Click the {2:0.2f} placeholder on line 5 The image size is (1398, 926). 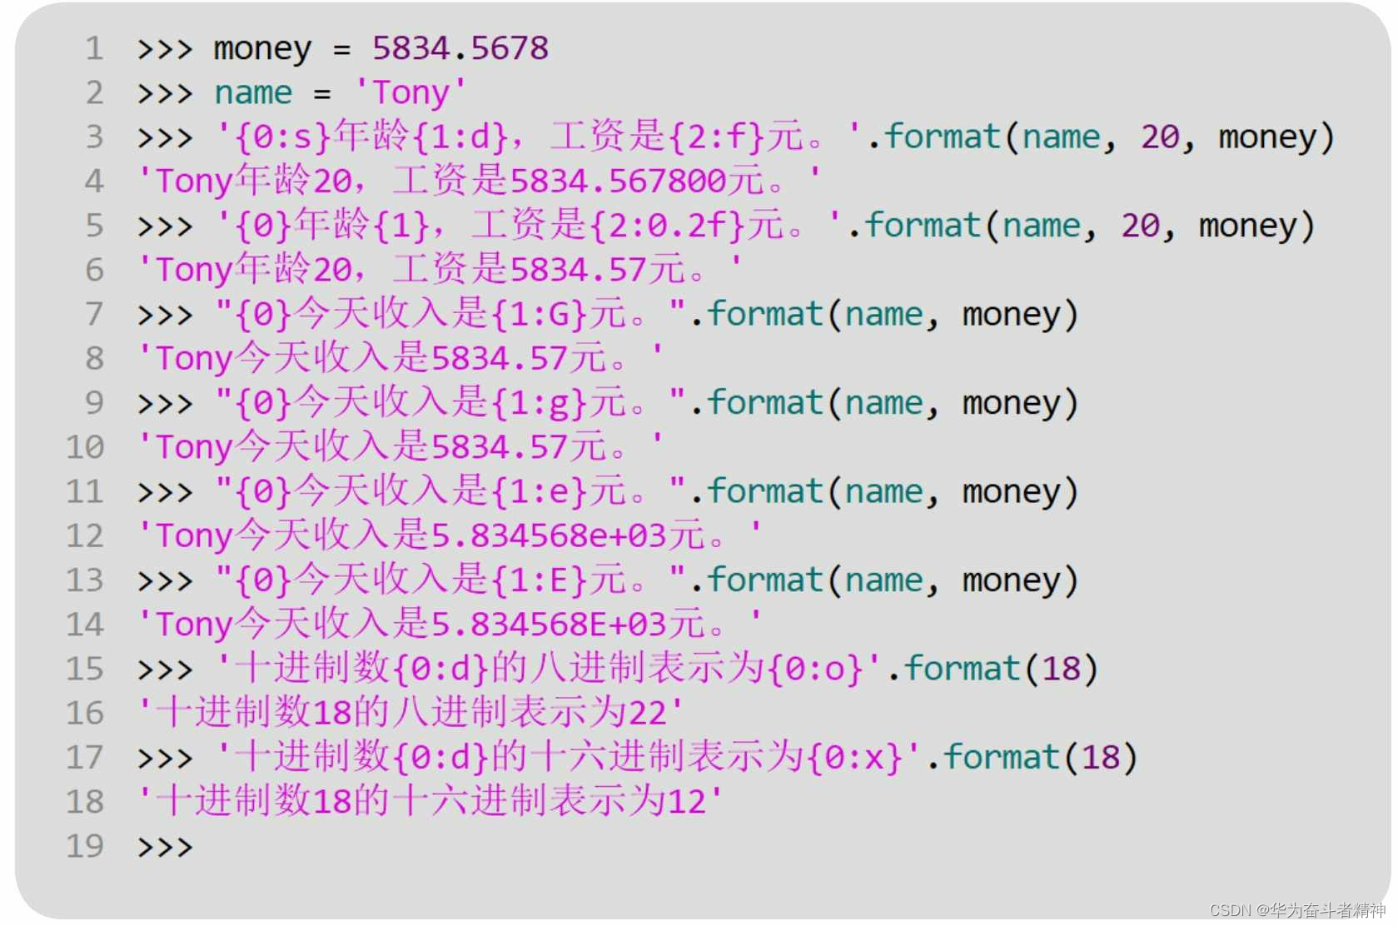(667, 225)
